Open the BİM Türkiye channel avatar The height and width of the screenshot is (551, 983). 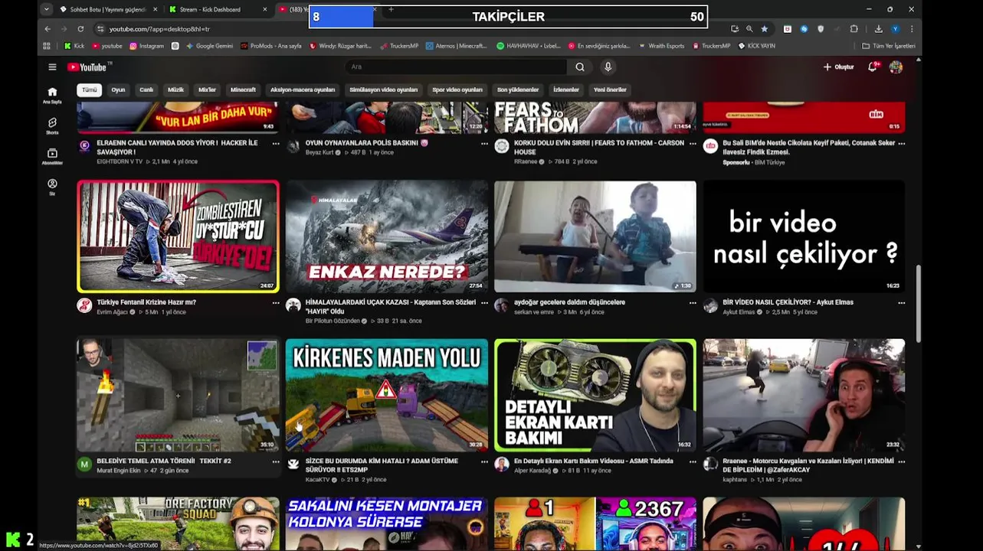(710, 146)
